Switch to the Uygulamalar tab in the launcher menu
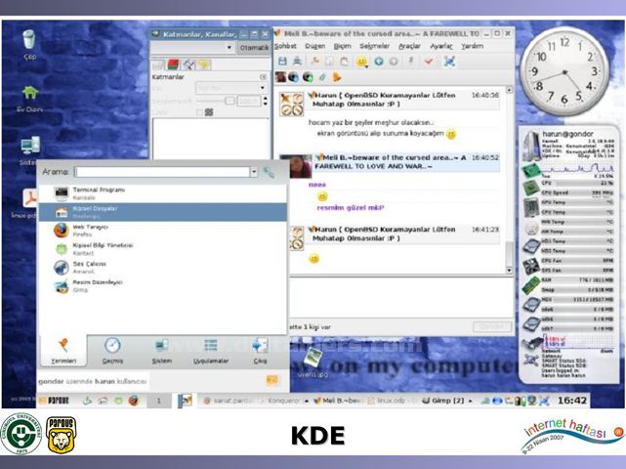The height and width of the screenshot is (469, 626). [211, 351]
